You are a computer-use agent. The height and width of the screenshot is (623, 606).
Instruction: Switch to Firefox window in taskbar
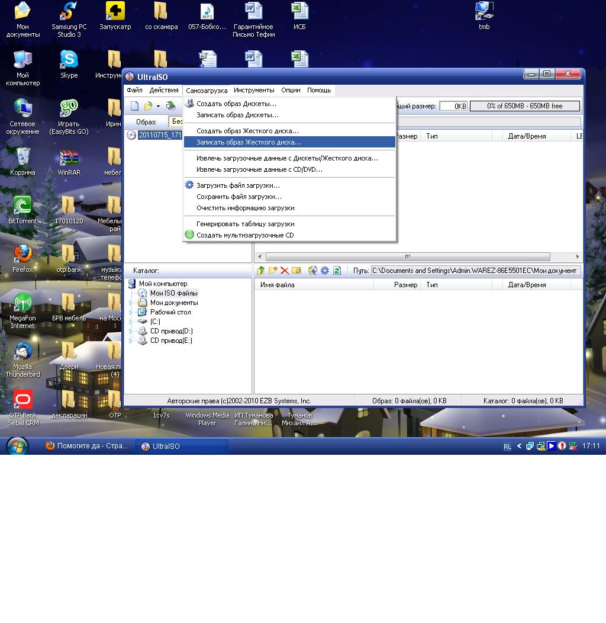[88, 446]
